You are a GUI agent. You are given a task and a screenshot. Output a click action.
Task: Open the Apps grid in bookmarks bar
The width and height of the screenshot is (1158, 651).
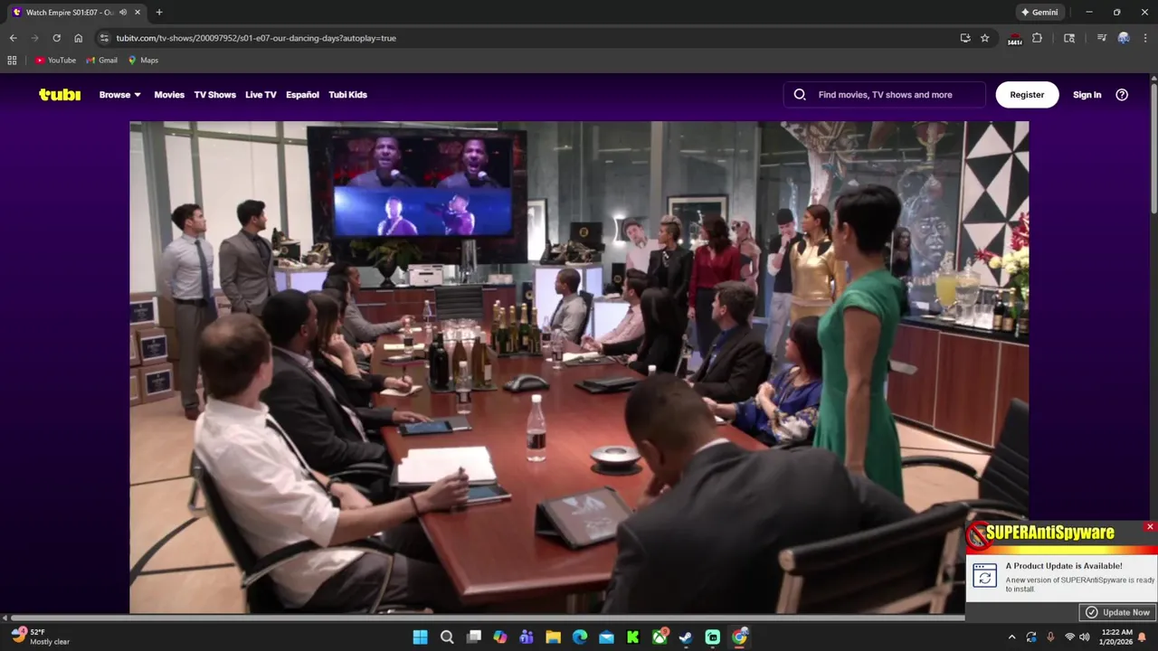coord(12,61)
